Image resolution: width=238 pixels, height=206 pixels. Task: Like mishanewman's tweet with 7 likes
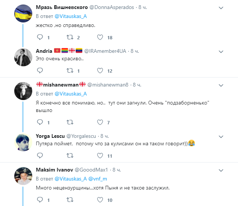pyautogui.click(x=100, y=122)
